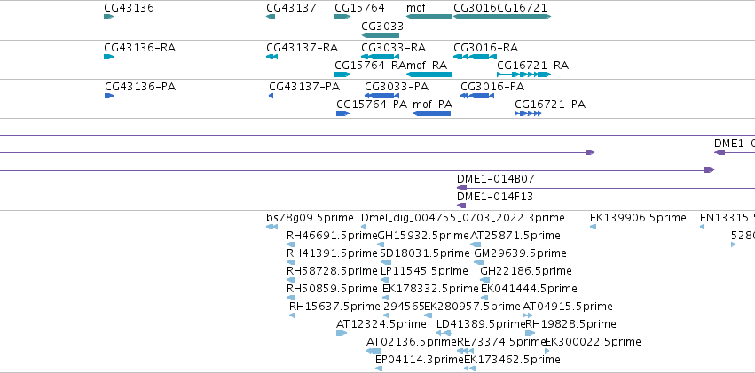Screen dimensions: 755x373
Task: Click the AT12324.5prime EST label
Action: tap(381, 324)
